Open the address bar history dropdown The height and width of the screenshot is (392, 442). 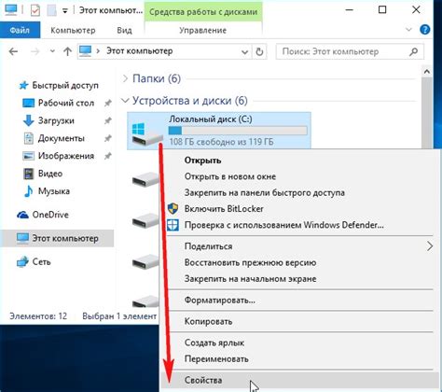(x=245, y=52)
